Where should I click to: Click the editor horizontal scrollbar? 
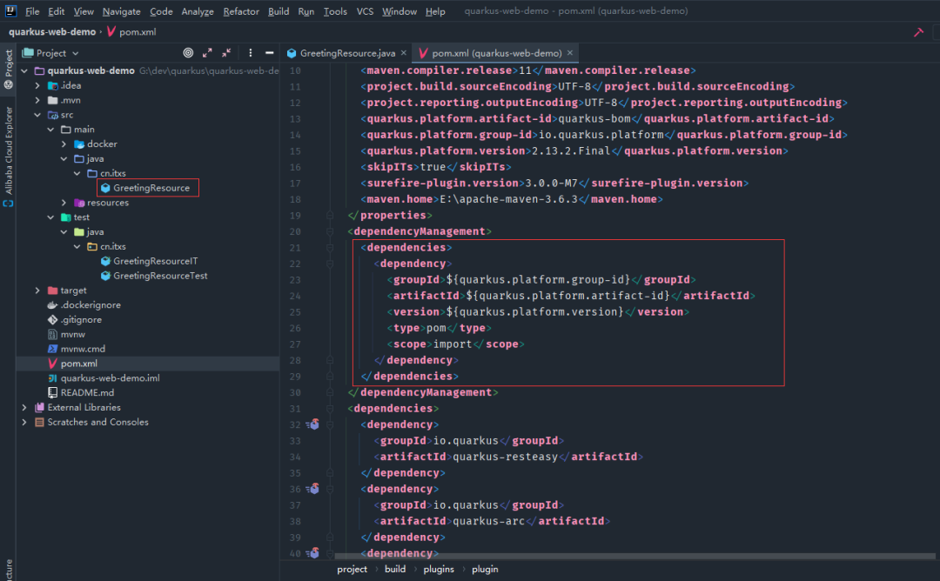click(x=634, y=557)
